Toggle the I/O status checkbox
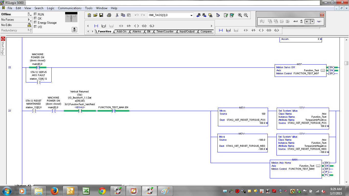The image size is (349, 196). 36,27
